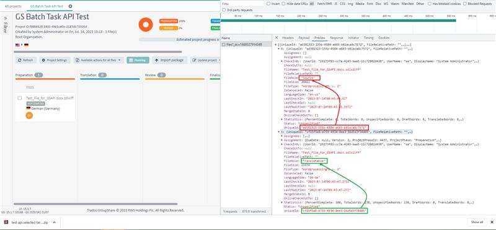Click the bottom horizontal scrollbar of the board
The height and width of the screenshot is (230, 496).
click(95, 204)
